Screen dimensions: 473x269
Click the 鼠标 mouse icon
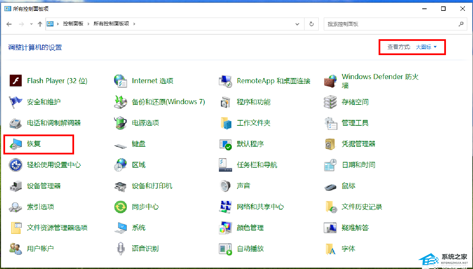pyautogui.click(x=330, y=187)
